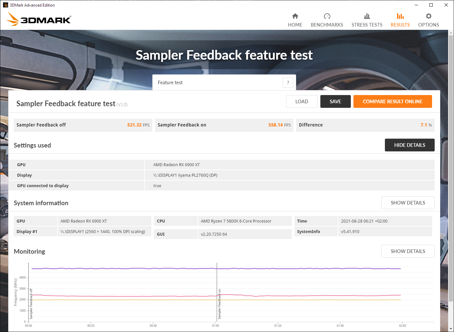Image resolution: width=454 pixels, height=332 pixels.
Task: Click the Monitoring heading
Action: 29,252
